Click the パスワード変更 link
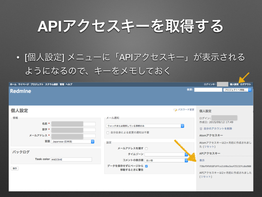 pos(186,110)
